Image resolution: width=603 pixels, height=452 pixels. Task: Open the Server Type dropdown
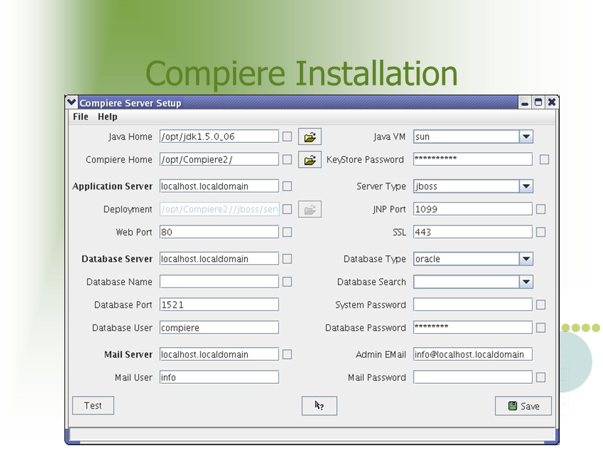525,186
